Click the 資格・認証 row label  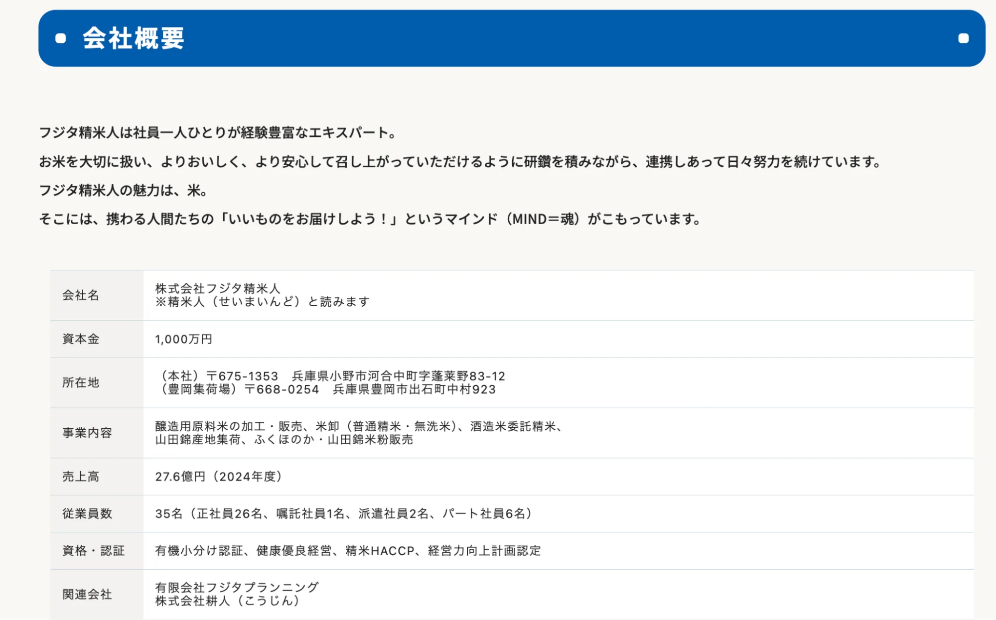[94, 551]
